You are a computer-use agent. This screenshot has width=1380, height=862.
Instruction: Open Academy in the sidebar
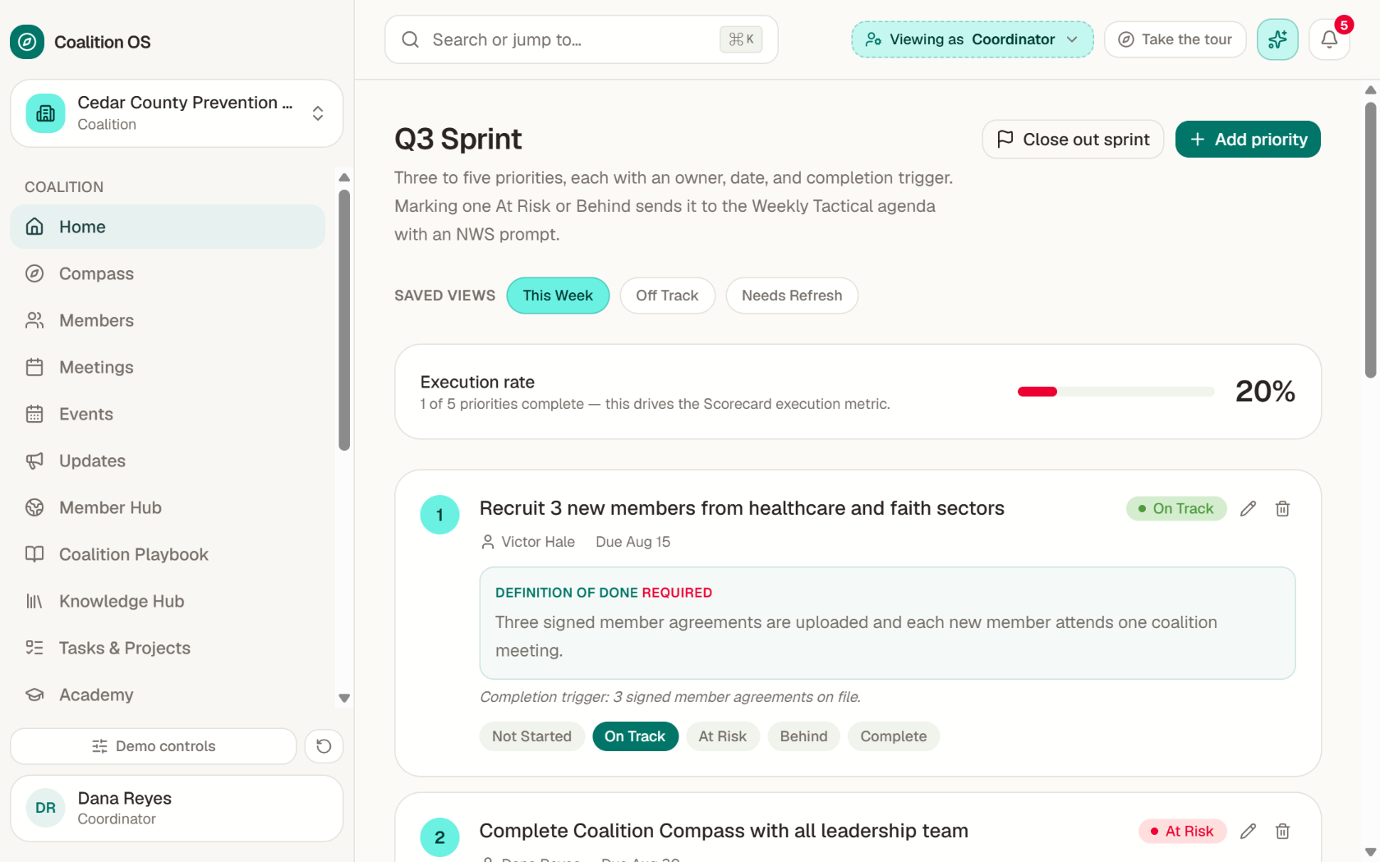click(x=168, y=695)
